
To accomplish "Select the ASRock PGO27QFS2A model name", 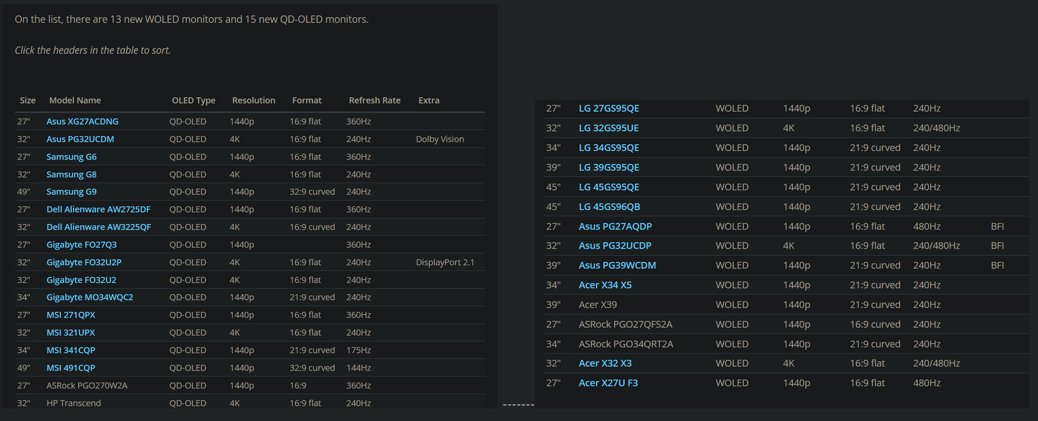I will coord(625,324).
